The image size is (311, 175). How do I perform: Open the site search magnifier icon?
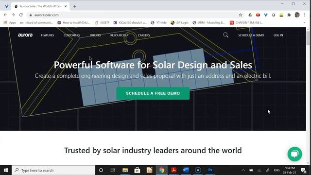225,35
